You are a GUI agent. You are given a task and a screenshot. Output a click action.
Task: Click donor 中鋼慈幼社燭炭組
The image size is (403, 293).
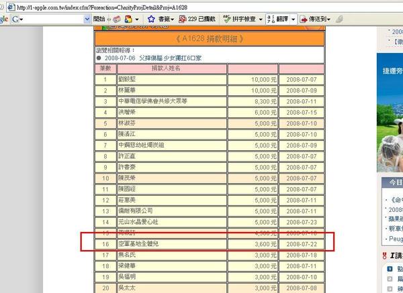click(141, 145)
